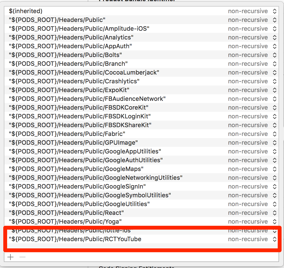
Task: Open recursion stepper for FBSDKLoginKit path
Action: coord(275,116)
